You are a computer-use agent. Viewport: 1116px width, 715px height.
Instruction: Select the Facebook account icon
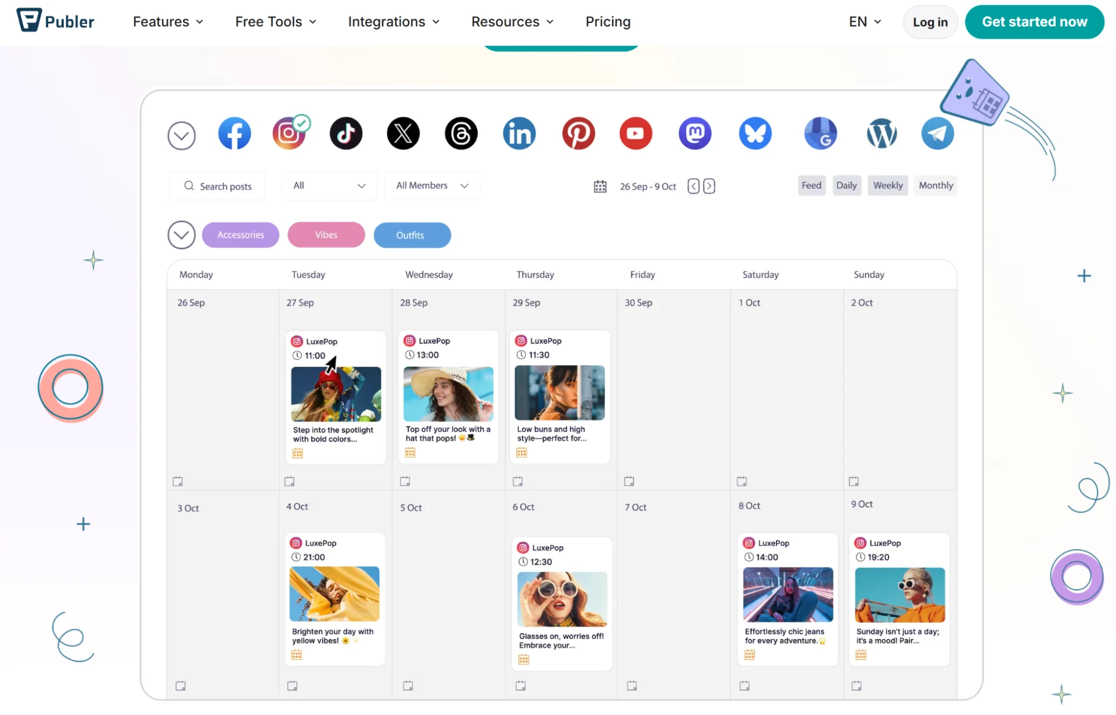(x=234, y=134)
